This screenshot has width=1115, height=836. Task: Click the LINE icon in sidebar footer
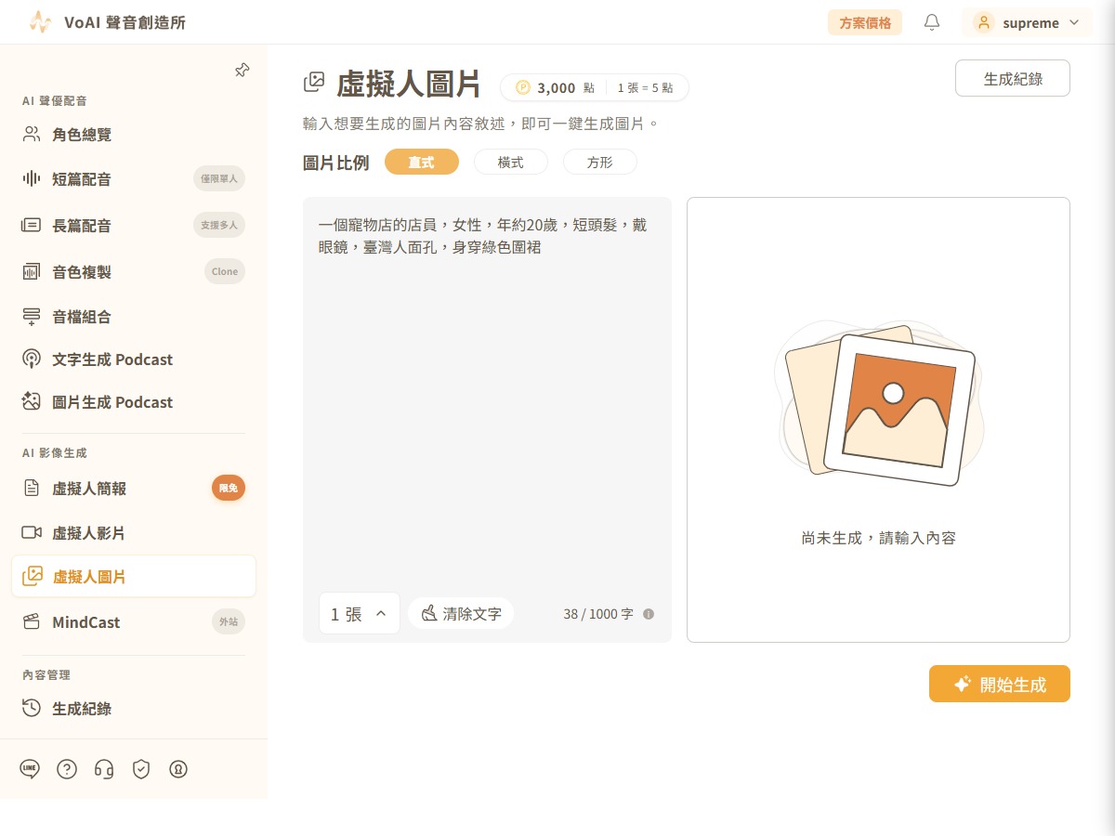(x=30, y=769)
